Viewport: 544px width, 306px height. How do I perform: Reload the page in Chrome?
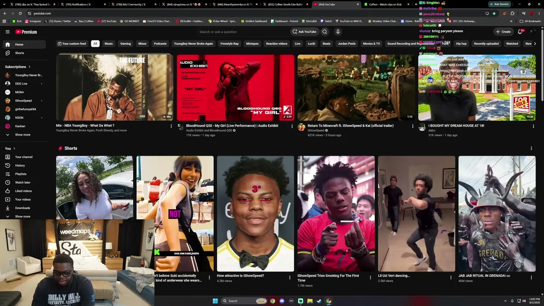tap(20, 13)
